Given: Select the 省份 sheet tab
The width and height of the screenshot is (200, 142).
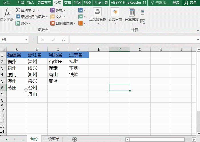Looking at the screenshot, I should (34, 139).
